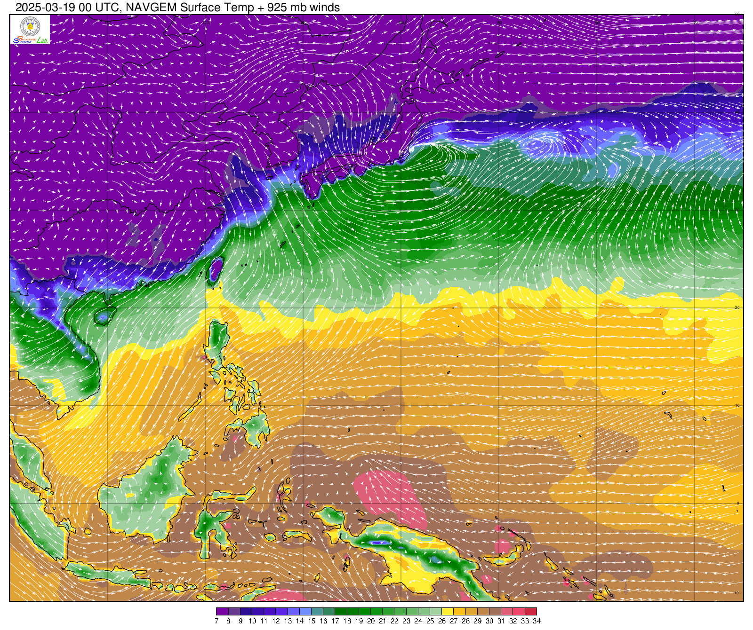This screenshot has height=630, width=753.
Task: Click the brown 30–31 color bar swatch
Action: coord(495,612)
